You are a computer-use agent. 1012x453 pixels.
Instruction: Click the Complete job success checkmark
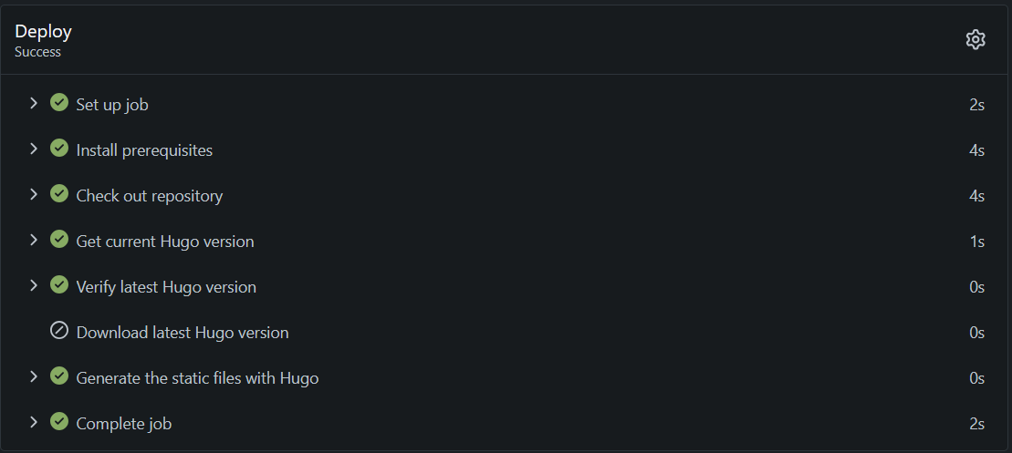[59, 422]
